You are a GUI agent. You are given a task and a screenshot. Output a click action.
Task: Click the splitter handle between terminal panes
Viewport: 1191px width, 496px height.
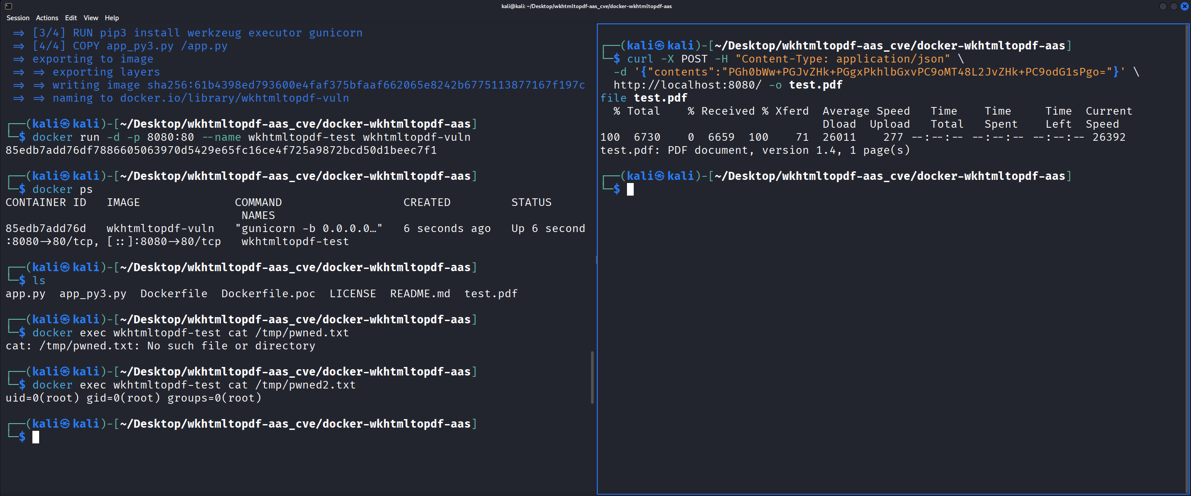tap(596, 259)
